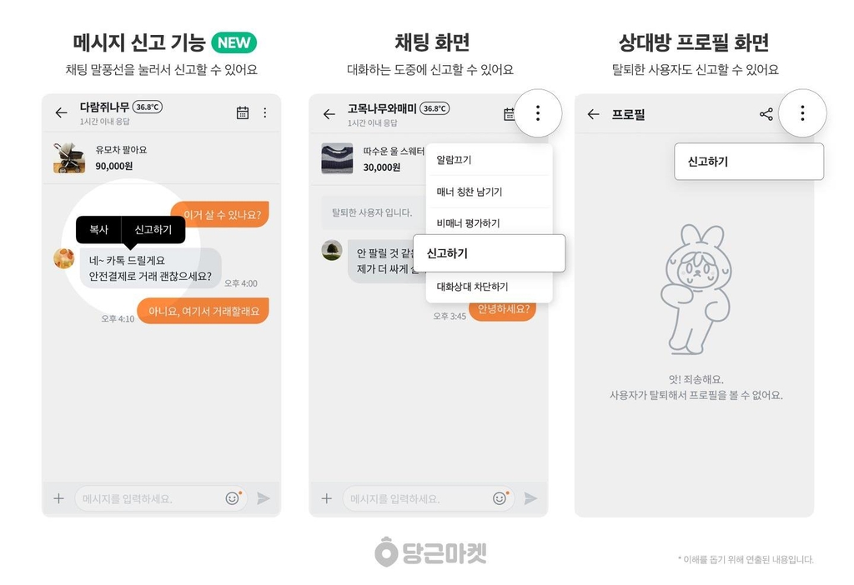Choose 매너 칭찬 남기기 menu item

pyautogui.click(x=489, y=192)
